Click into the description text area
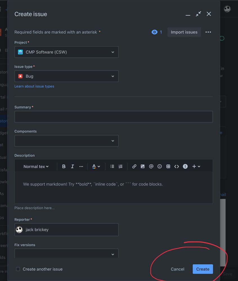This screenshot has width=238, height=281. pos(114,187)
